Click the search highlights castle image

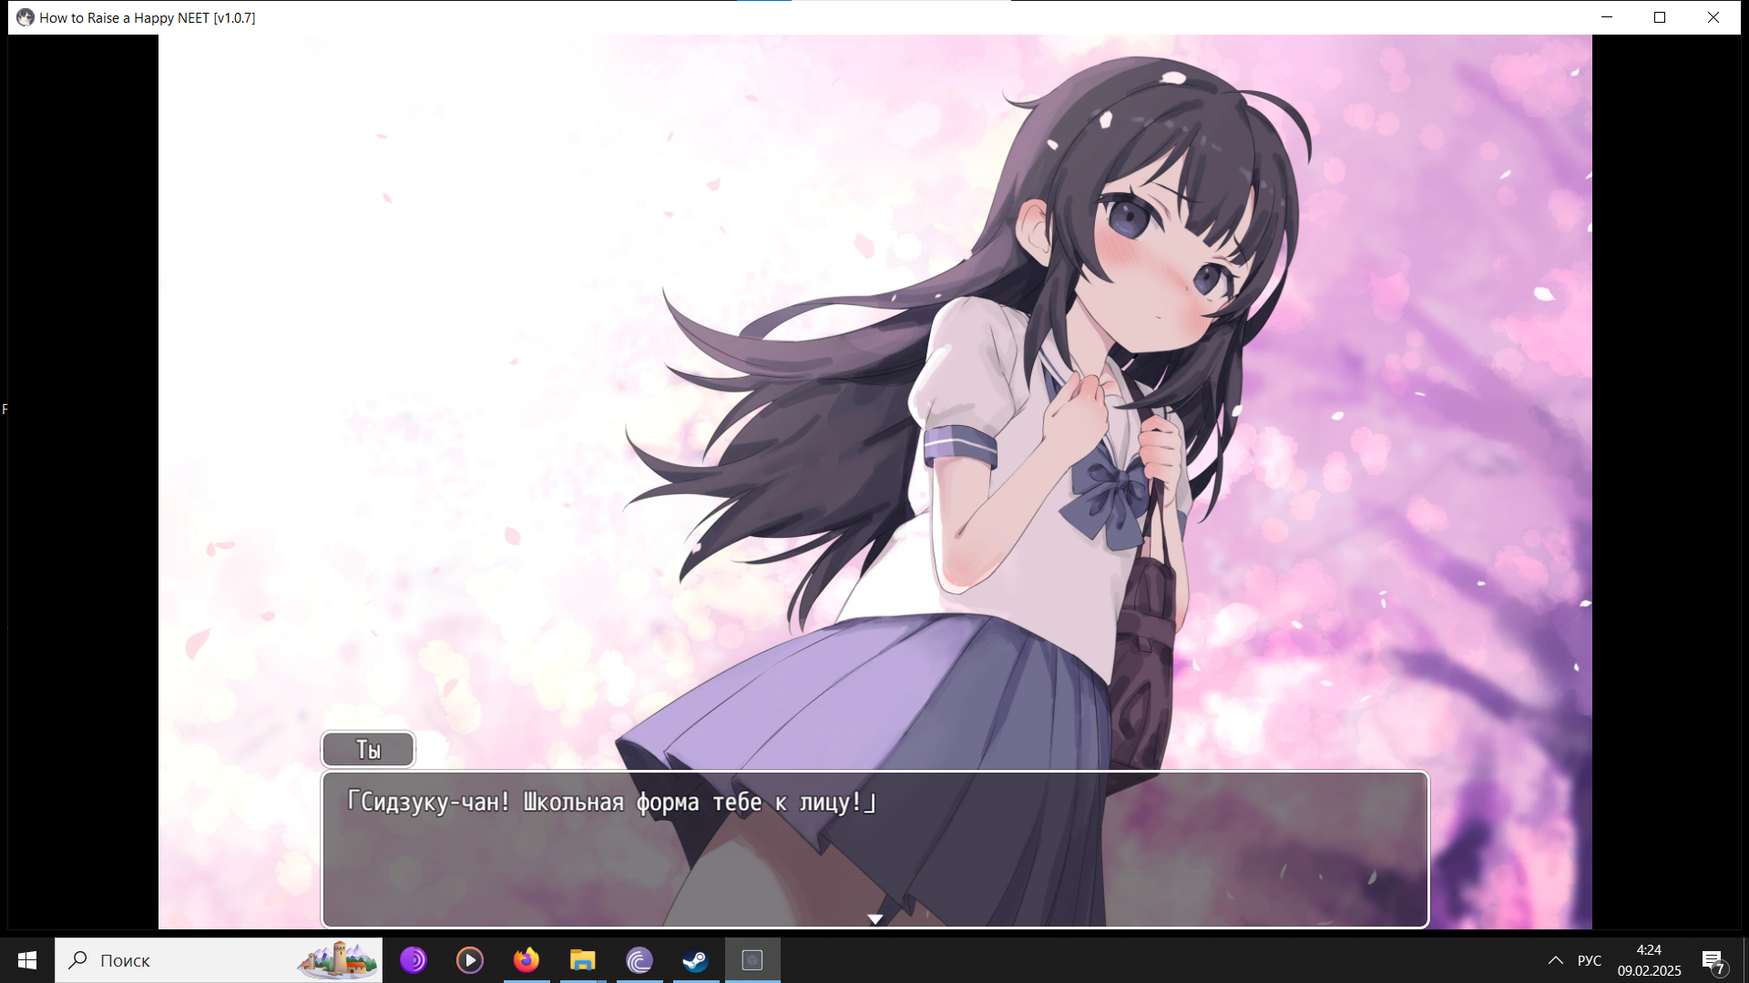(337, 960)
